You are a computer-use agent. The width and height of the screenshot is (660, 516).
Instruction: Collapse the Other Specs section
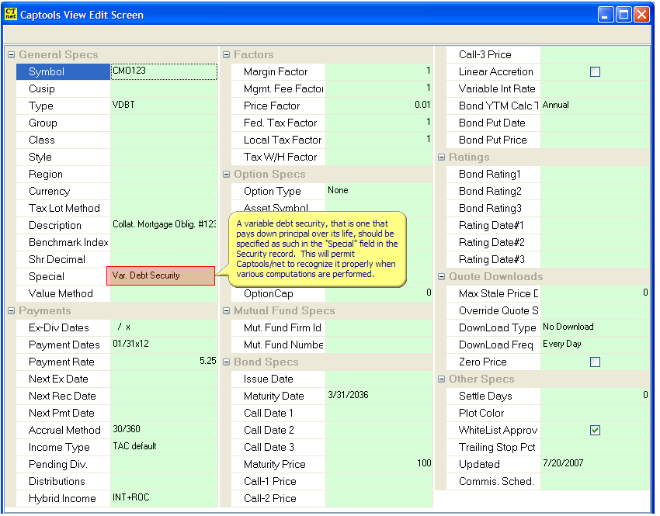(x=442, y=379)
